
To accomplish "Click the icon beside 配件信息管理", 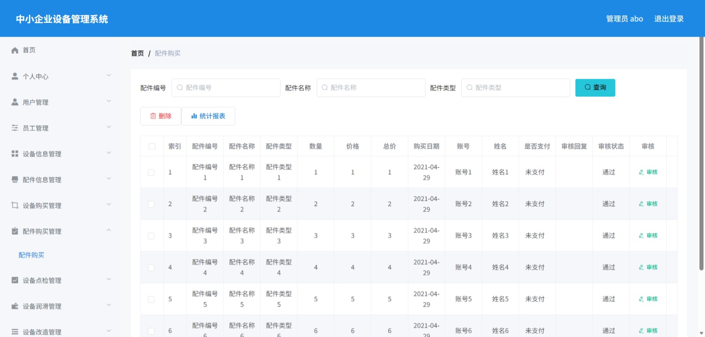I will 15,179.
